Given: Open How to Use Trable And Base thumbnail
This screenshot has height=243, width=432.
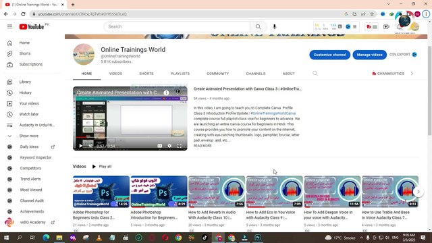Looking at the screenshot, I should pos(390,192).
